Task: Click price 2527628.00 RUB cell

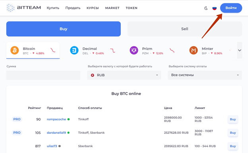Action: tap(176, 133)
